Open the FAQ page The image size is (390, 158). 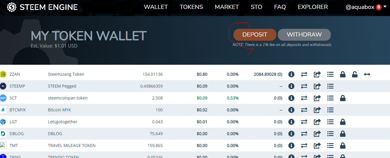pos(280,7)
